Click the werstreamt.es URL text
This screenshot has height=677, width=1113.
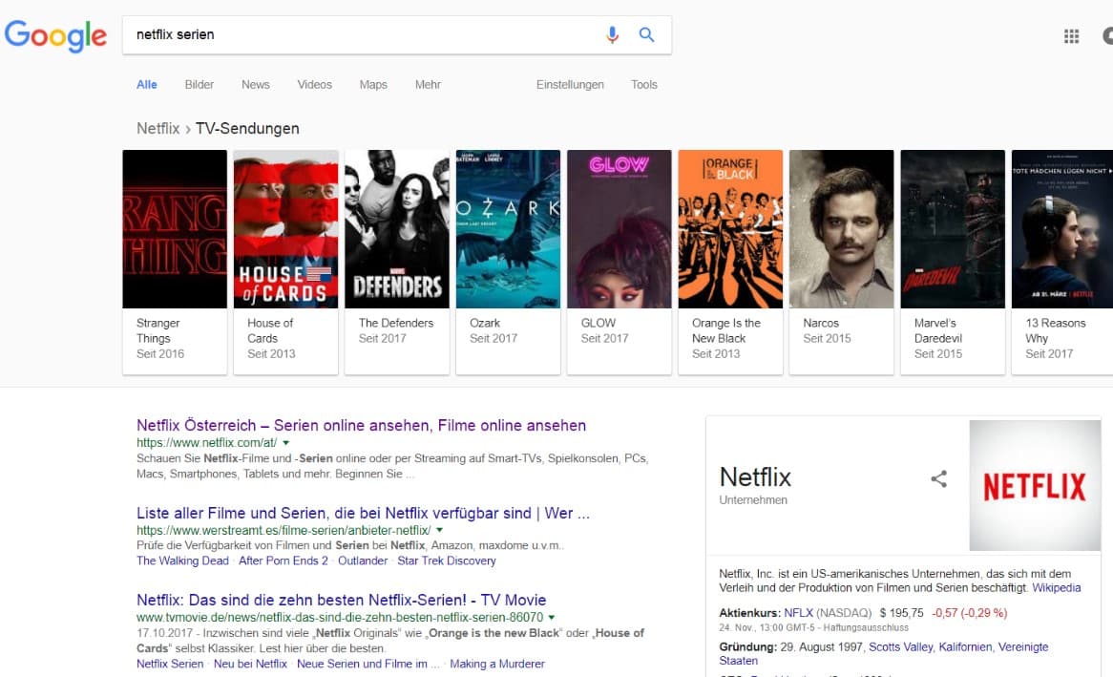[x=283, y=530]
